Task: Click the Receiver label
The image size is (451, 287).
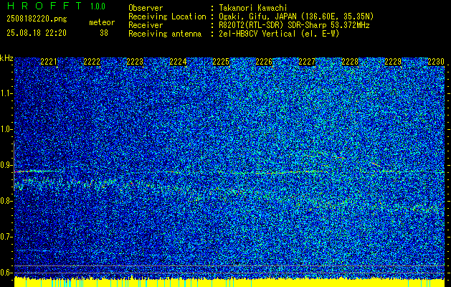Action: click(146, 25)
